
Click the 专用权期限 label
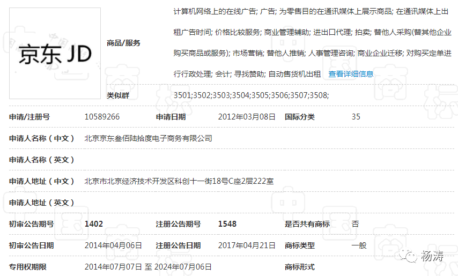(28, 267)
